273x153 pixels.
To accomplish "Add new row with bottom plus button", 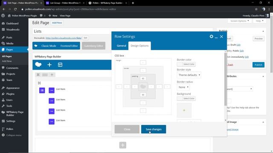I will click(x=123, y=145).
